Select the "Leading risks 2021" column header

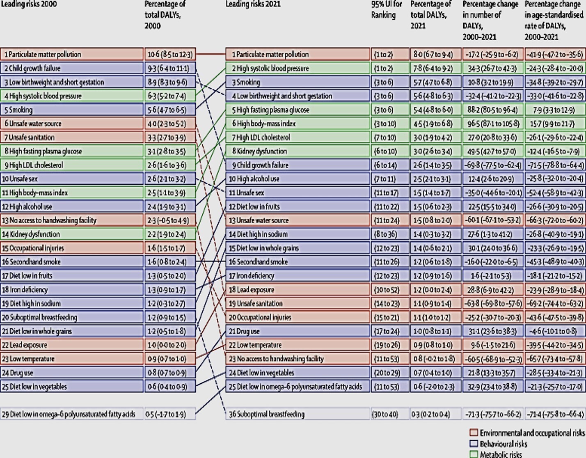[x=253, y=4]
